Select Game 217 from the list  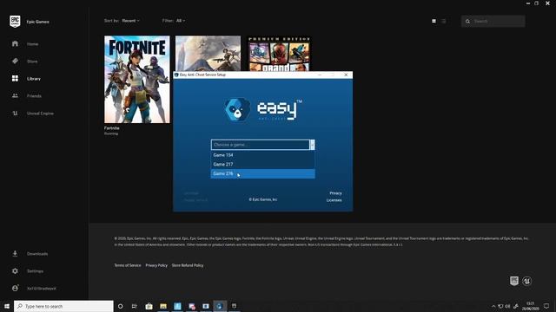click(x=262, y=164)
